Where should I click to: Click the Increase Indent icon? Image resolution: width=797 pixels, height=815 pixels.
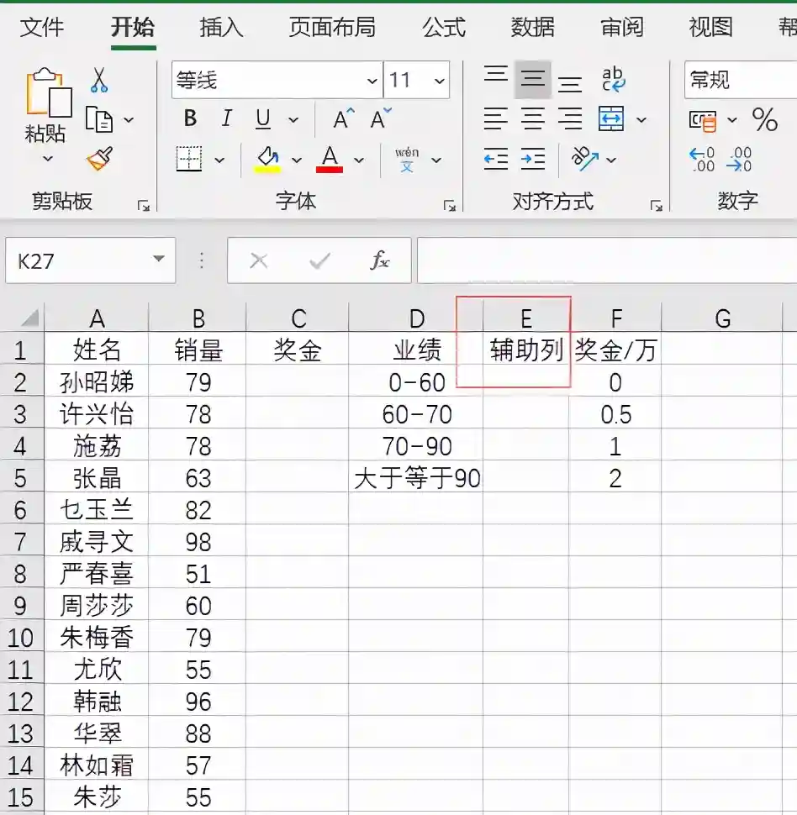pos(533,158)
